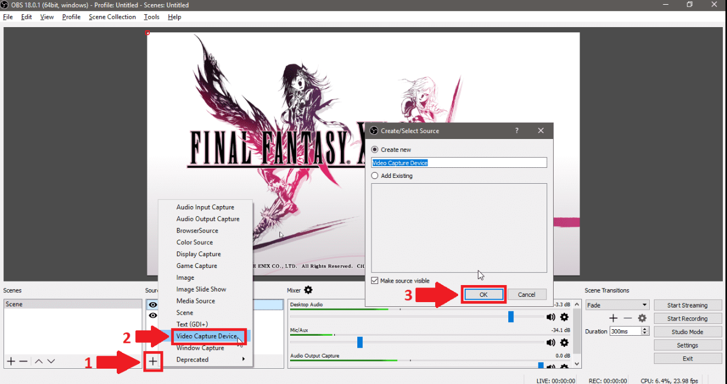Click Start Recording button
Screen dimensions: 727x384
click(687, 319)
